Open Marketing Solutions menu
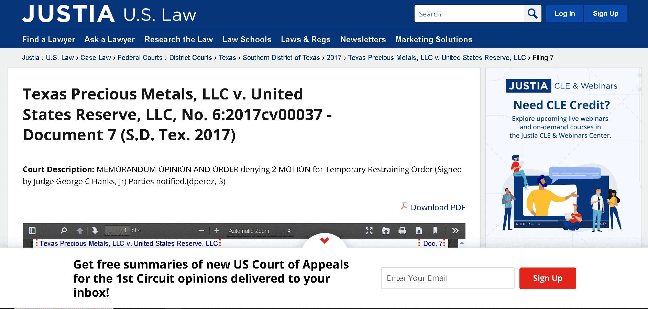This screenshot has height=309, width=648. tap(434, 39)
